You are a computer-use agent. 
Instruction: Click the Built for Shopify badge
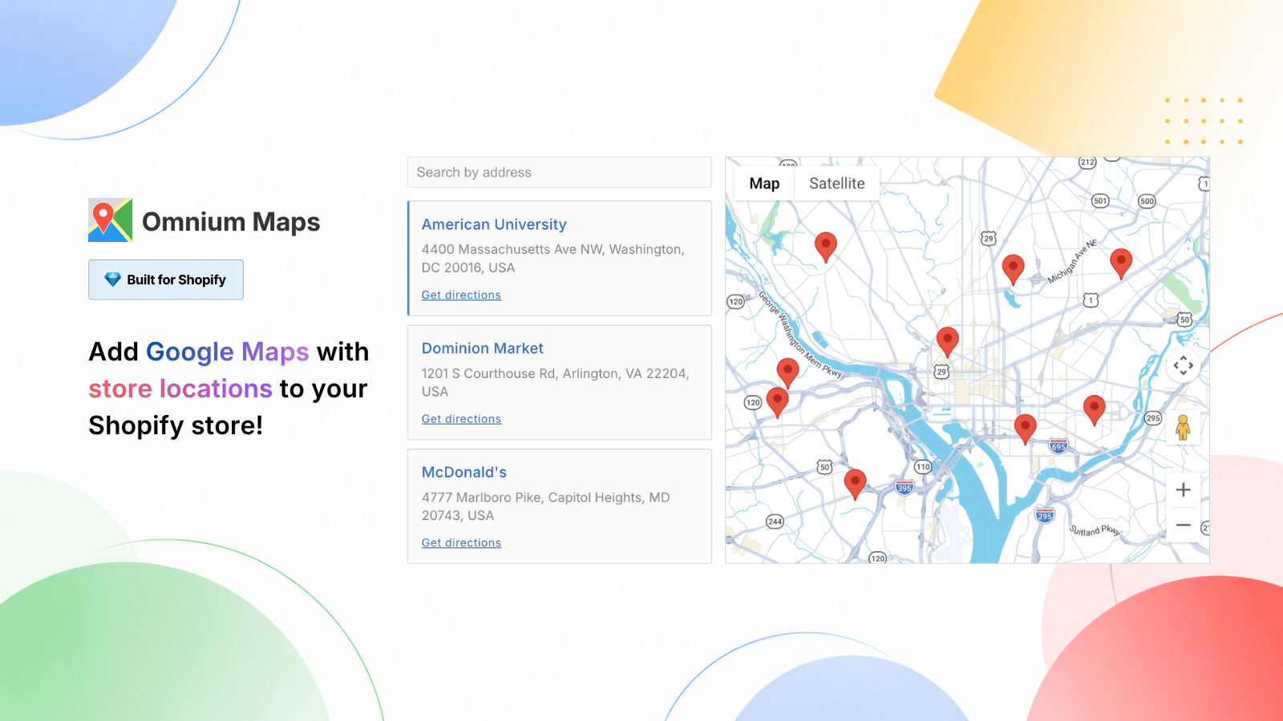166,280
